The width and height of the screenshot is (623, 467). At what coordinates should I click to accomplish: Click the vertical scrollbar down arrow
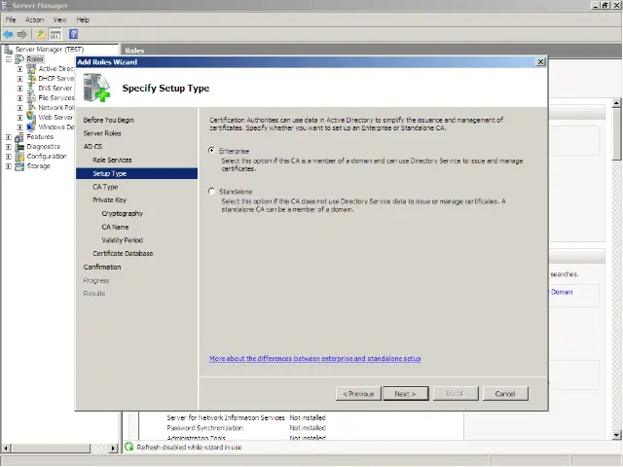616,435
